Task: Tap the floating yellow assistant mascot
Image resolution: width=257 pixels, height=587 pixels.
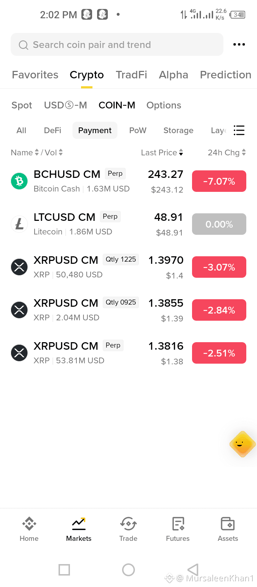Action: (x=243, y=444)
